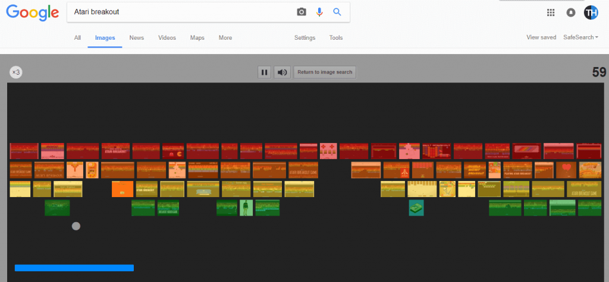This screenshot has width=609, height=282.
Task: Click the green brick showing a person
Action: [x=246, y=208]
